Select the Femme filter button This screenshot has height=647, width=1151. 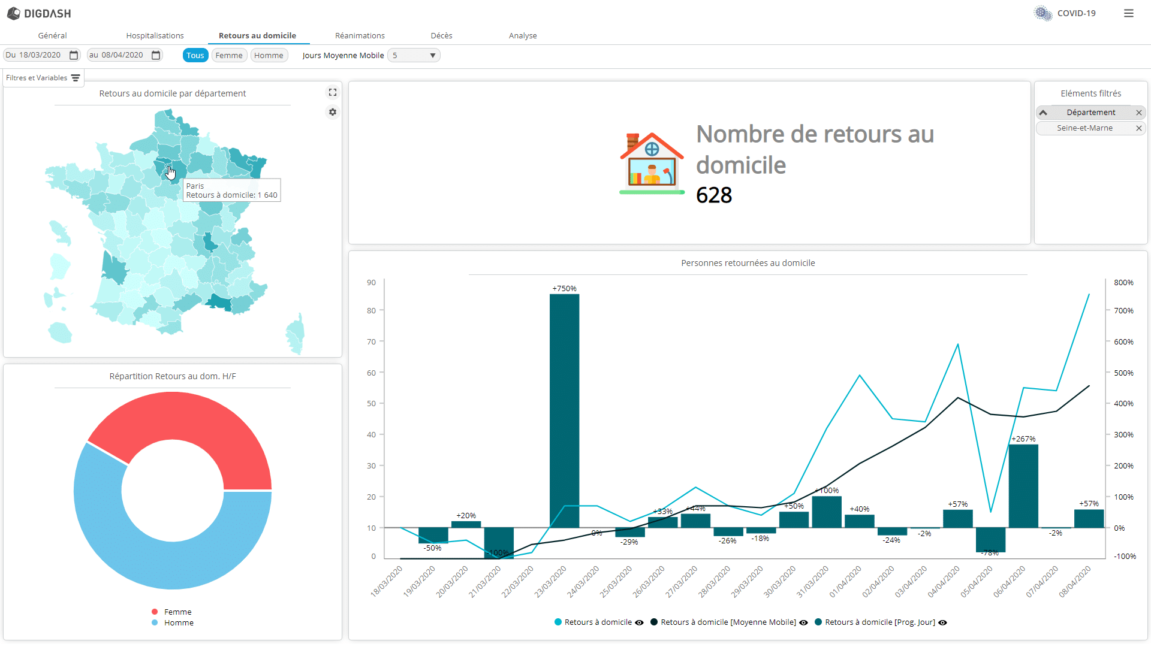229,55
